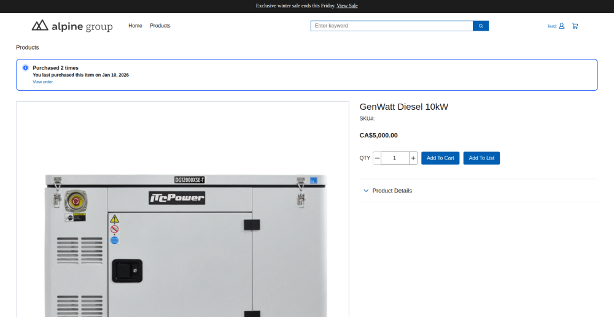Decrease quantity with the minus button
This screenshot has height=317, width=614.
[x=377, y=158]
